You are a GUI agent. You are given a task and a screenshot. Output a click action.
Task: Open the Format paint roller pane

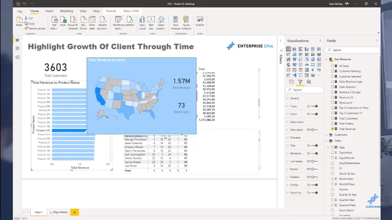(x=300, y=82)
